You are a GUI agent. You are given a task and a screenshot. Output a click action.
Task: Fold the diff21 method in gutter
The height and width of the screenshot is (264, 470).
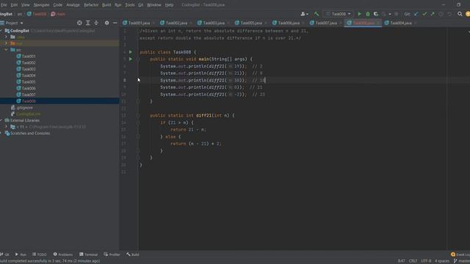138,116
